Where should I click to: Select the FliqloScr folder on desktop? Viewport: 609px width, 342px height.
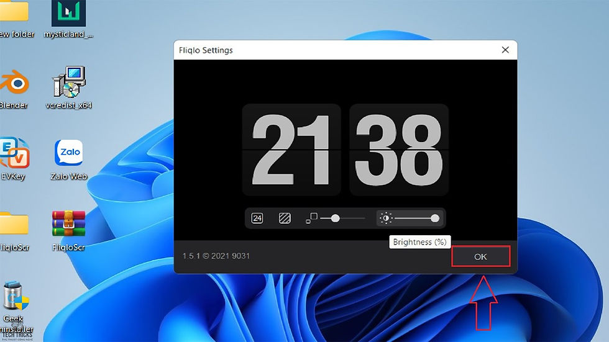pyautogui.click(x=14, y=232)
